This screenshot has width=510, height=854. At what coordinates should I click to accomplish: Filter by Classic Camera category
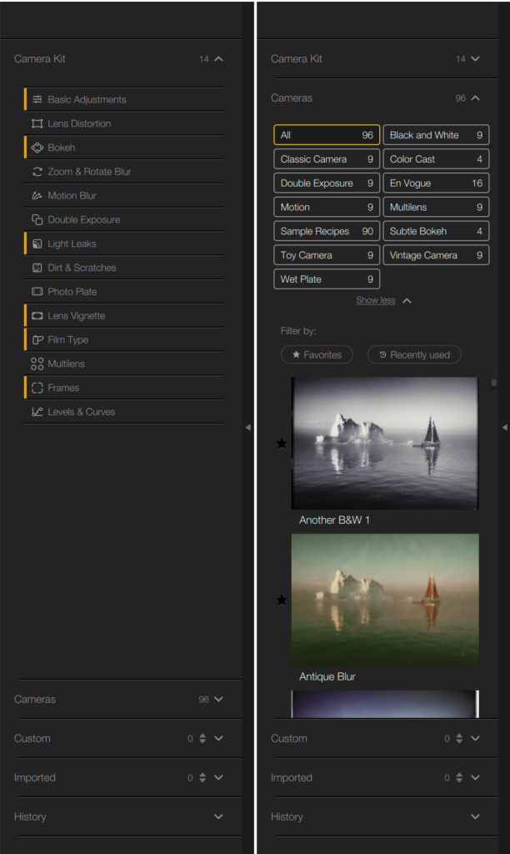click(327, 158)
